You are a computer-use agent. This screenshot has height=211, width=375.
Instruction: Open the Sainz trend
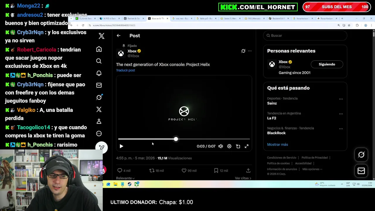coord(272,103)
